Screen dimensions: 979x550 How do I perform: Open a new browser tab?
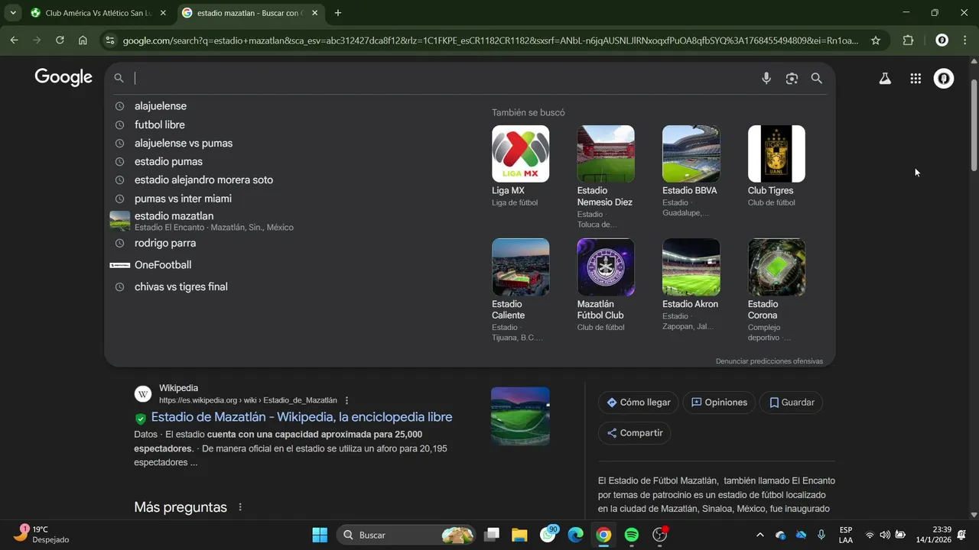point(338,13)
